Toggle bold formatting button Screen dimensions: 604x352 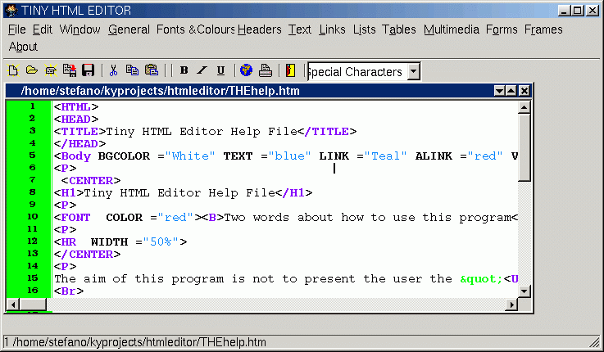coord(184,71)
